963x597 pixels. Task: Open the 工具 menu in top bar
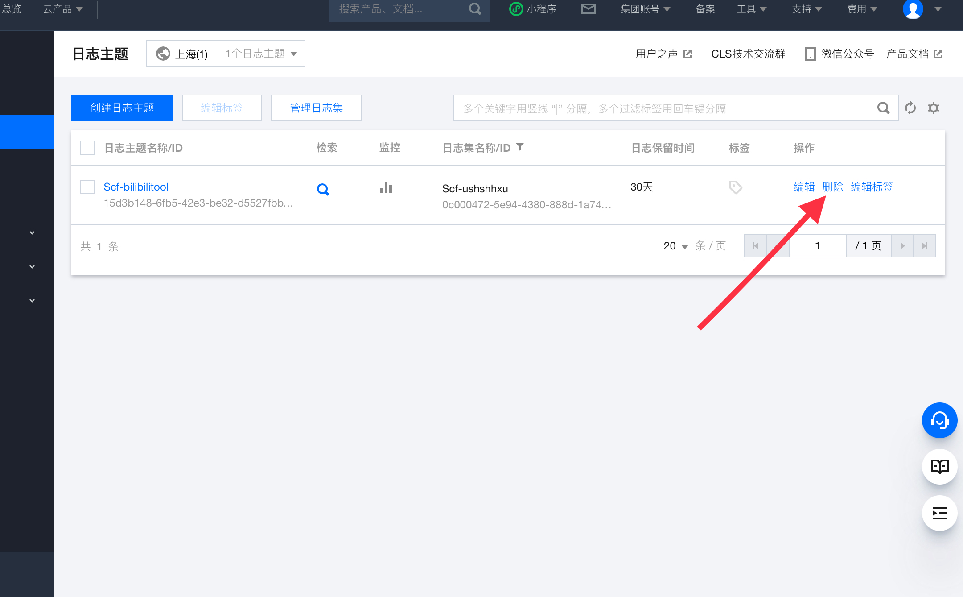(x=752, y=8)
